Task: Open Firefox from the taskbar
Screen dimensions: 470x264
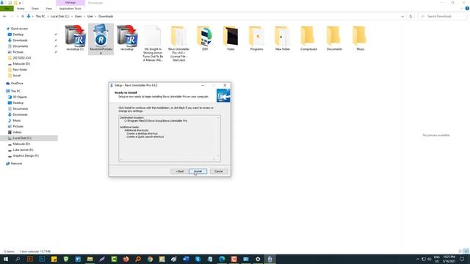Action: click(126, 259)
